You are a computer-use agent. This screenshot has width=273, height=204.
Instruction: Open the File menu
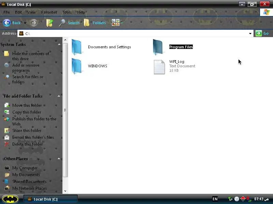(6, 12)
